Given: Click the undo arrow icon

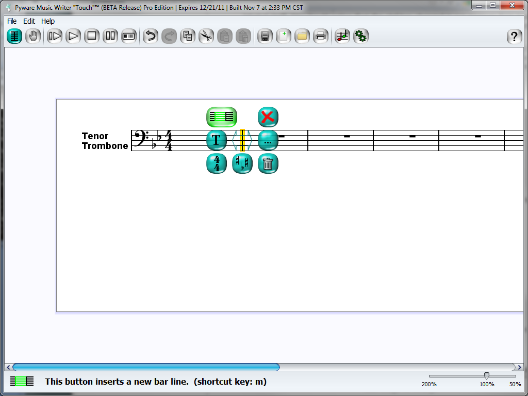Looking at the screenshot, I should pyautogui.click(x=150, y=36).
